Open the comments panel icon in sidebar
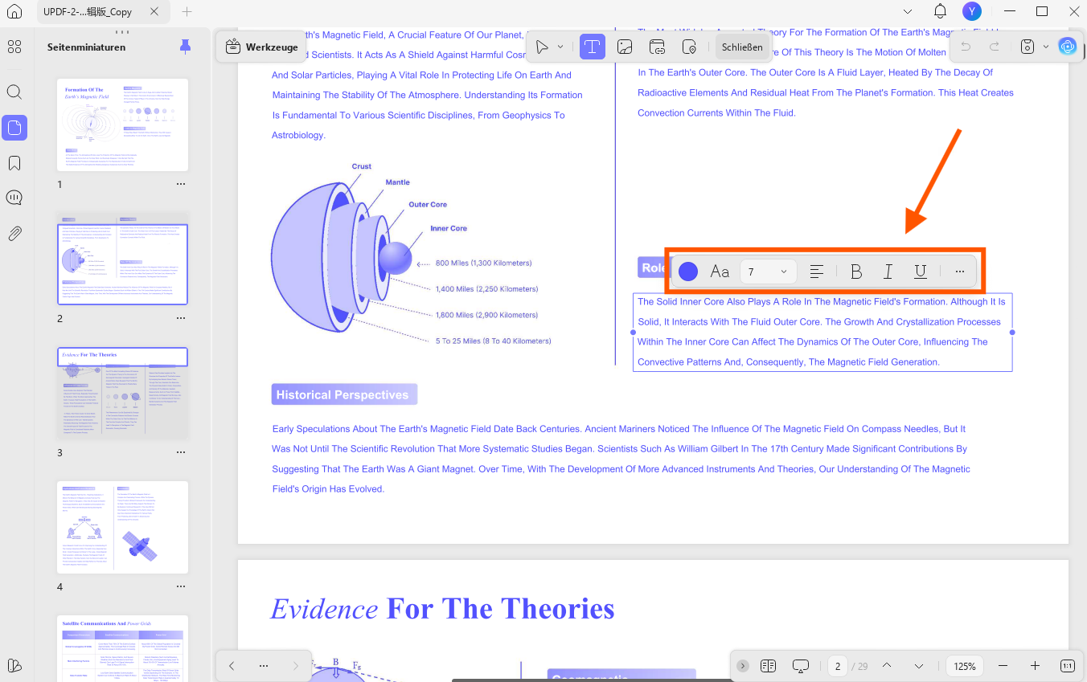1087x682 pixels. coord(14,198)
